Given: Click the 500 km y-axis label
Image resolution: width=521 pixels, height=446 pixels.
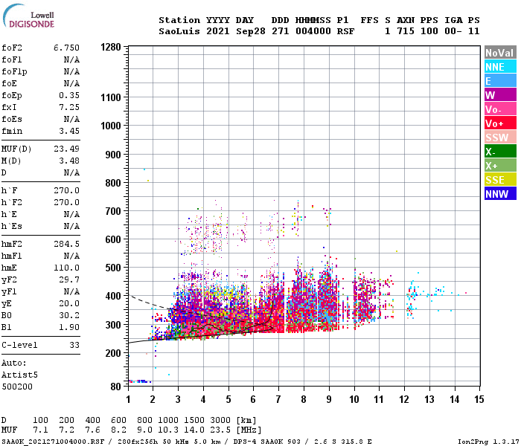Looking at the screenshot, I should (x=113, y=268).
